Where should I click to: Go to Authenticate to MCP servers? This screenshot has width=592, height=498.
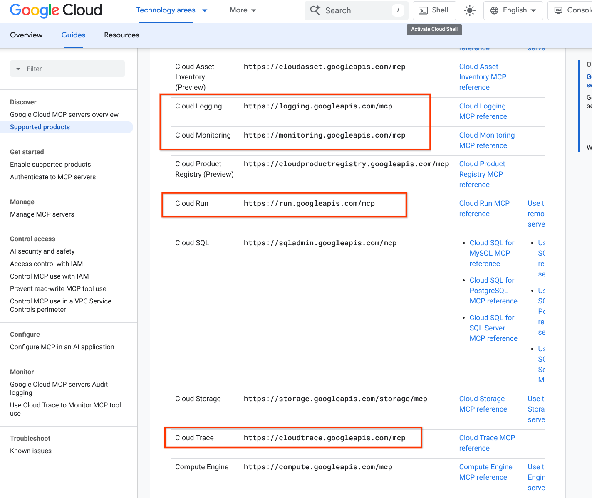[x=53, y=177]
